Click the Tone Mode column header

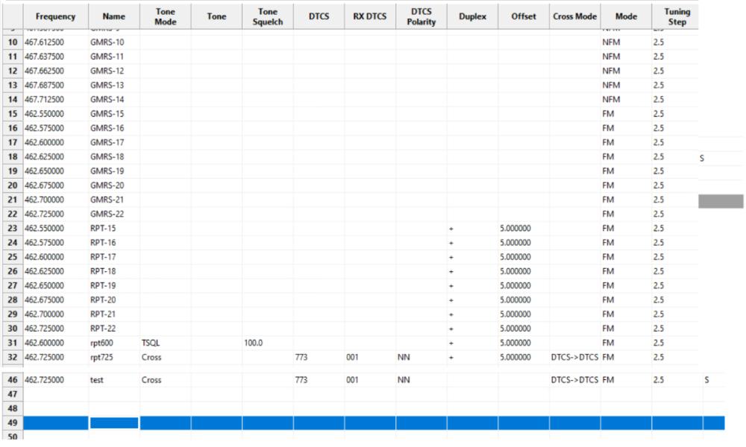[165, 16]
